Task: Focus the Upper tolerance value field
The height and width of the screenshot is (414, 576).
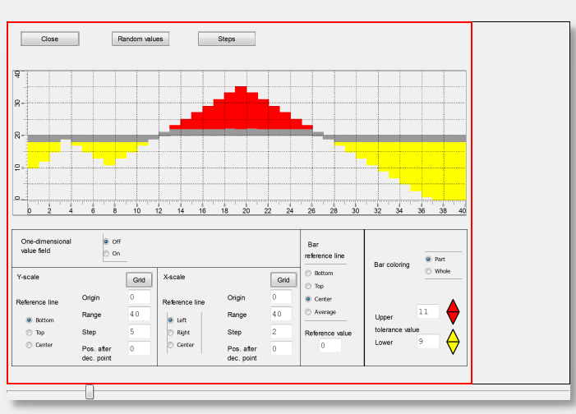Action: tap(427, 312)
